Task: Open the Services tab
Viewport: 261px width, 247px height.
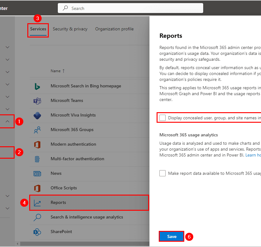Action: point(38,29)
